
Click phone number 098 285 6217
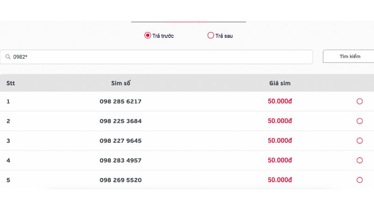click(121, 101)
